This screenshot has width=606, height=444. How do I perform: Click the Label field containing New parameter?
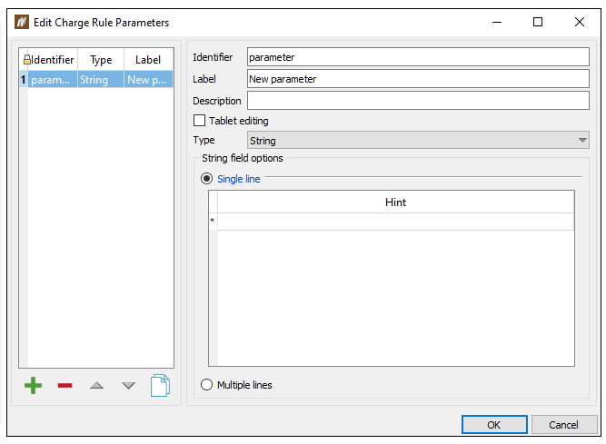[418, 79]
